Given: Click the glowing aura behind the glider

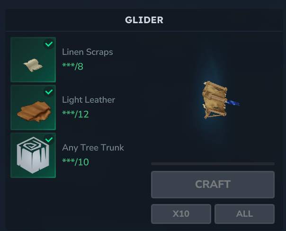Looking at the screenshot, I should [212, 98].
